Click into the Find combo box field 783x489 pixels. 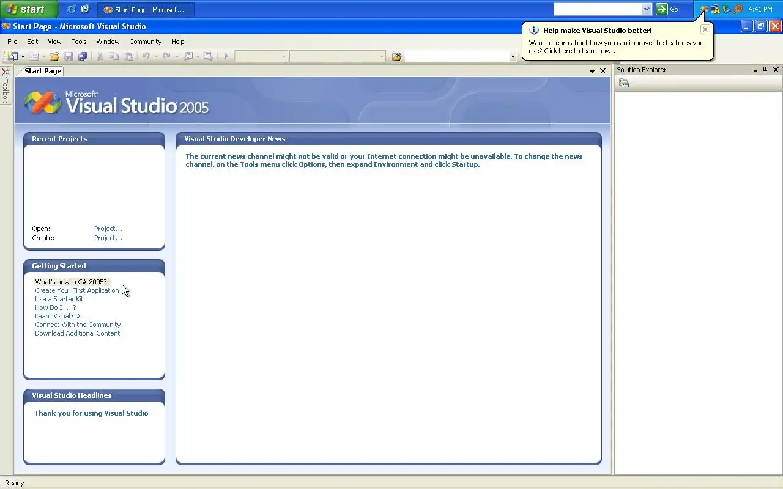click(x=457, y=56)
